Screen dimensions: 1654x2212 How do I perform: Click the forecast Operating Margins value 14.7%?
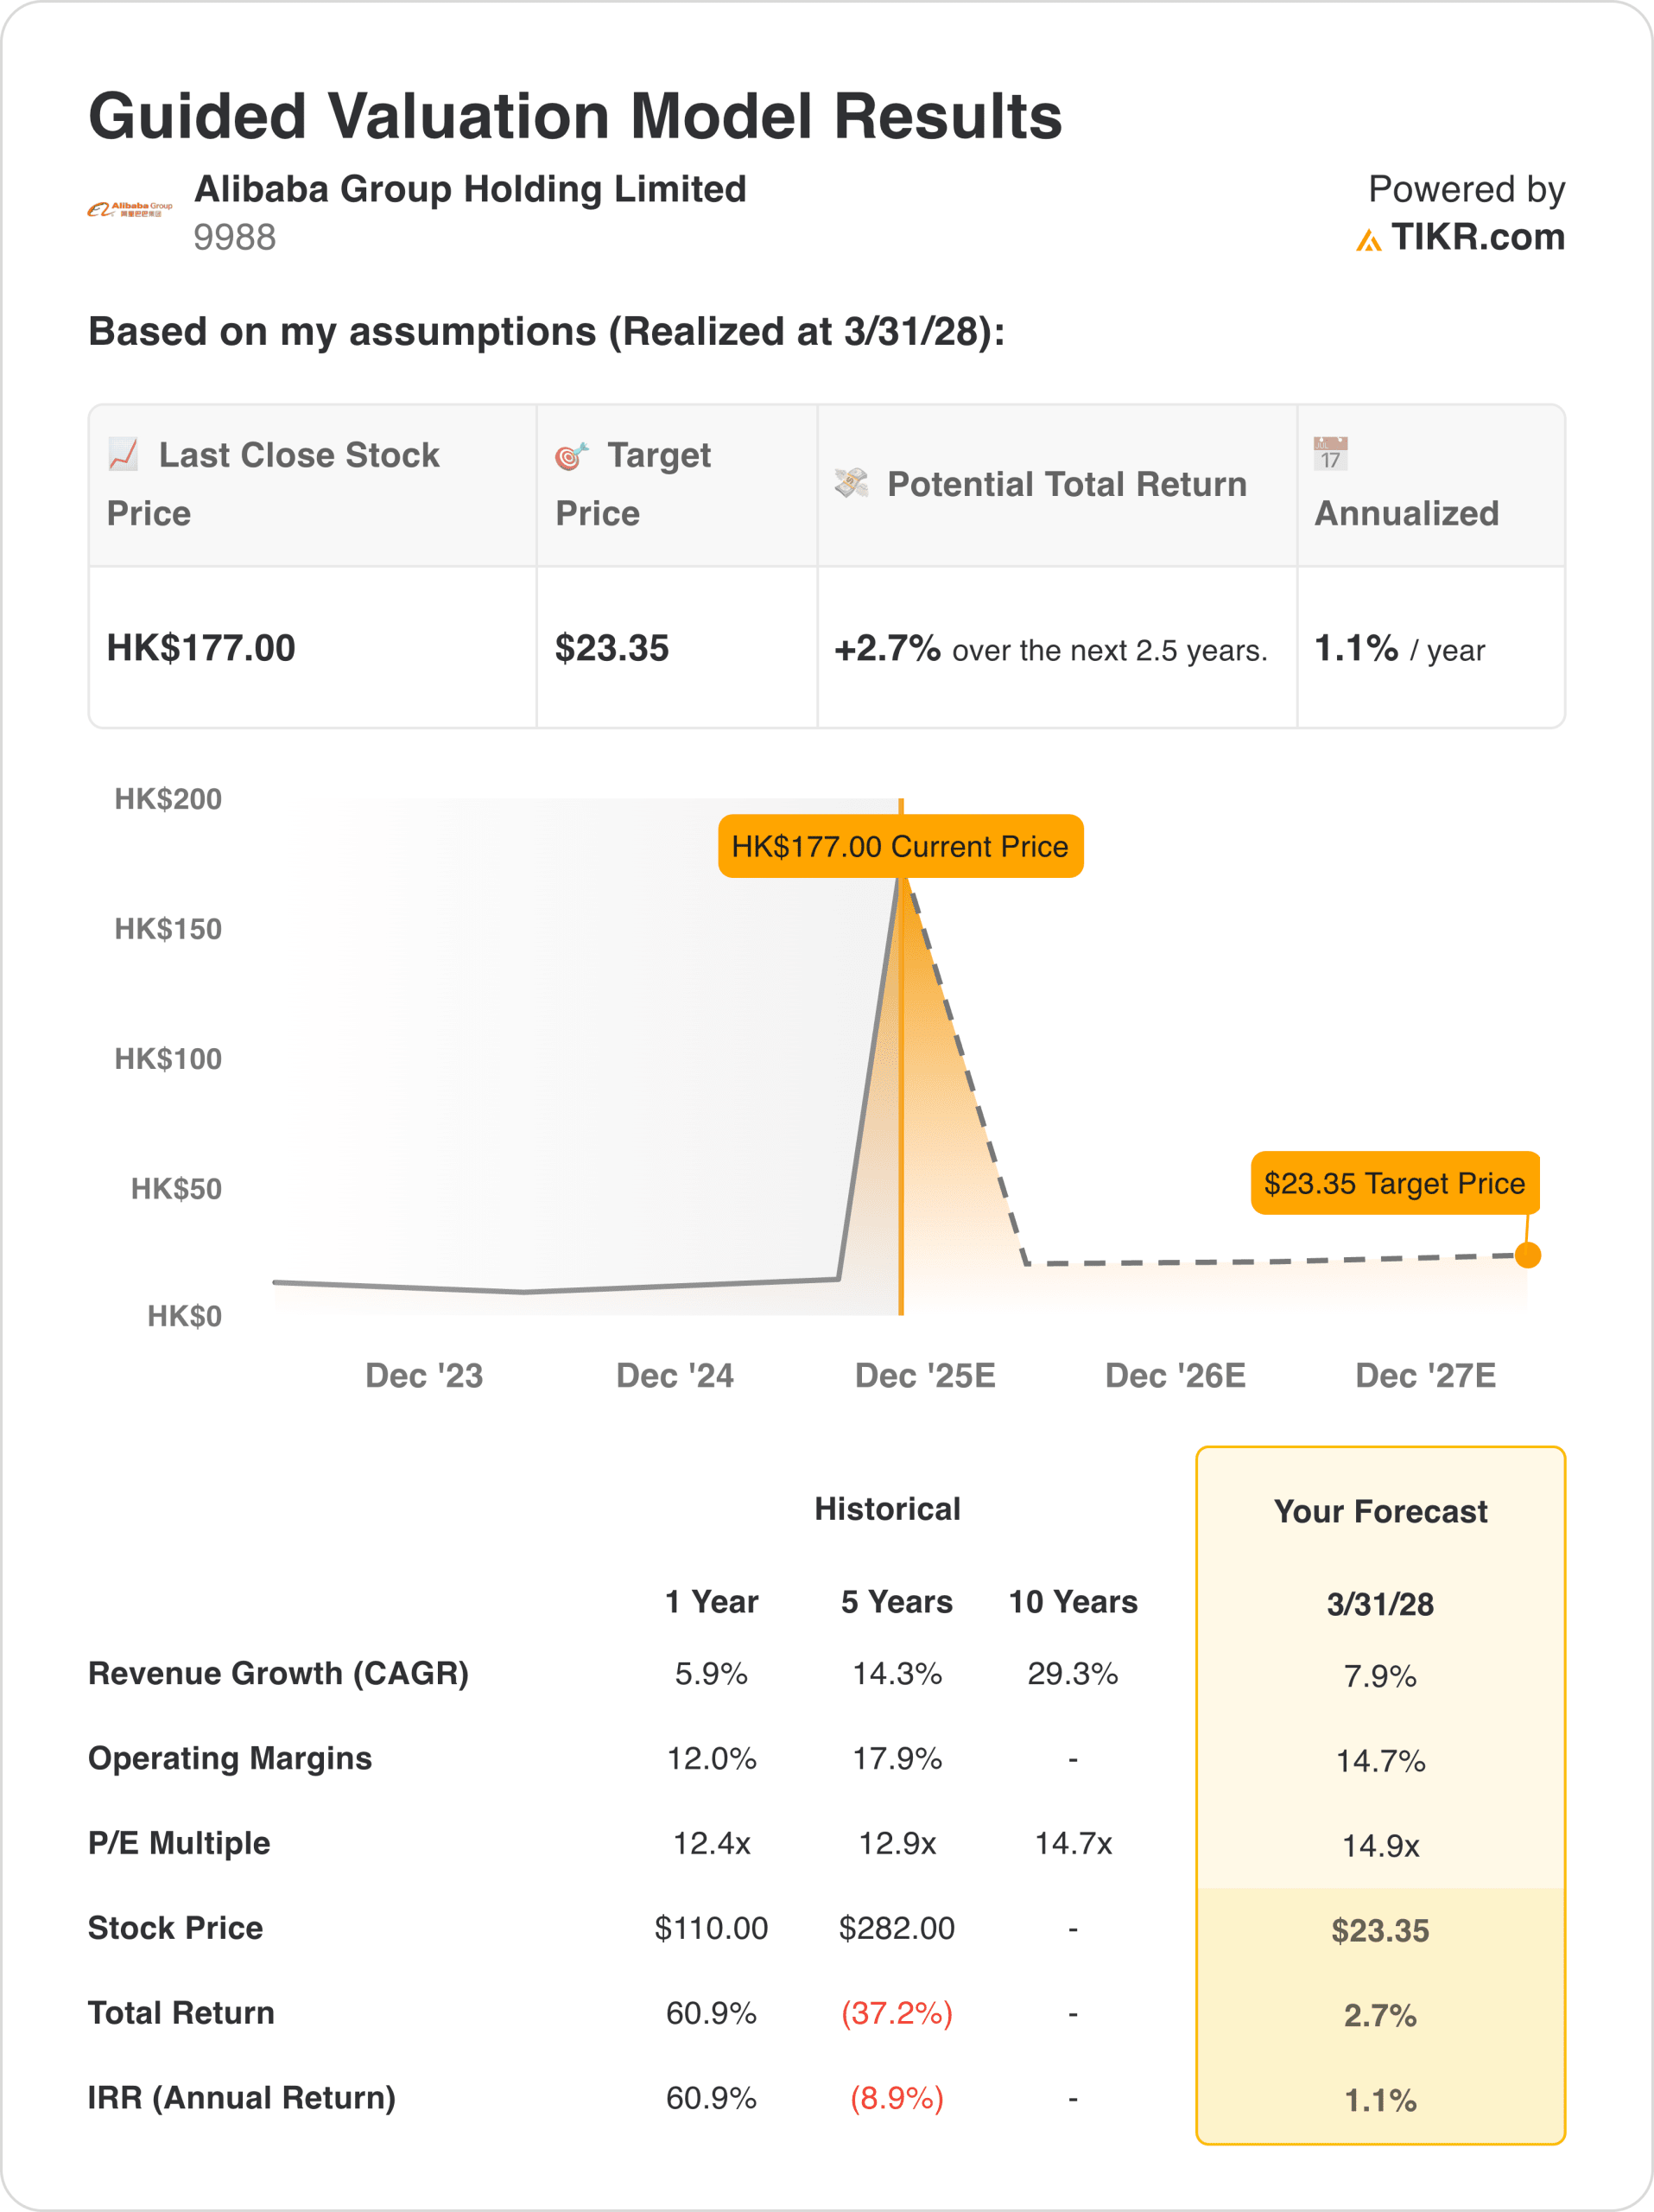tap(1379, 1761)
